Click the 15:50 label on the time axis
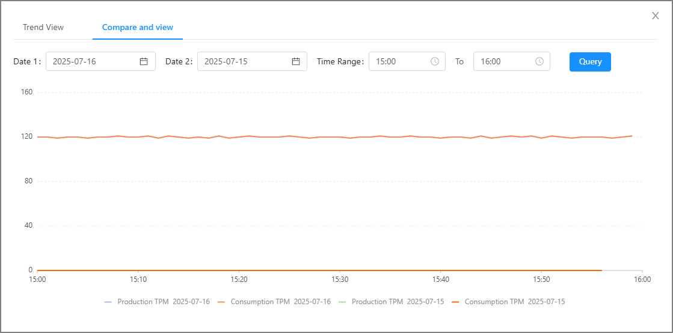The width and height of the screenshot is (673, 333). tap(542, 279)
